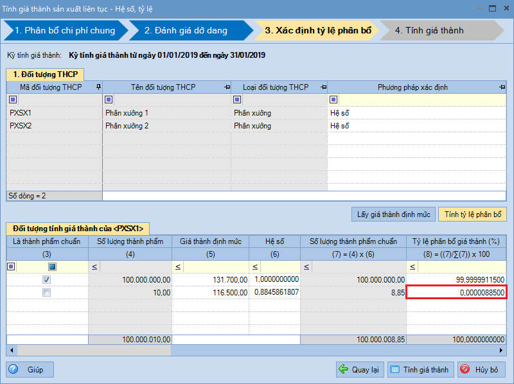Viewport: 514px width, 384px height.
Task: Click filter icon under Tên đối tượng THCP
Action: point(109,100)
